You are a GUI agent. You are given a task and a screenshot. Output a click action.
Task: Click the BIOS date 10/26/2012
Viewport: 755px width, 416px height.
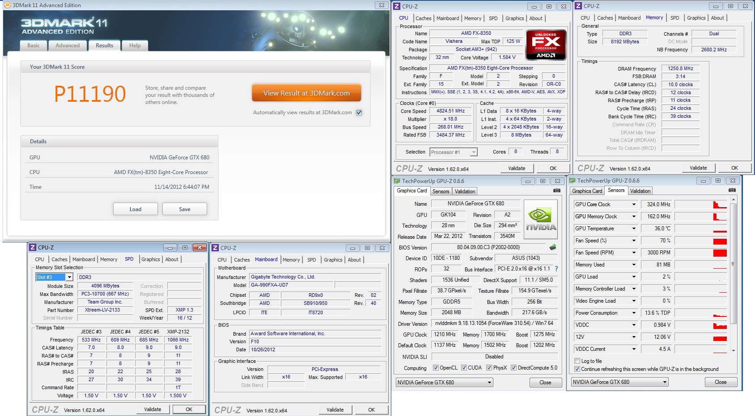tap(315, 349)
